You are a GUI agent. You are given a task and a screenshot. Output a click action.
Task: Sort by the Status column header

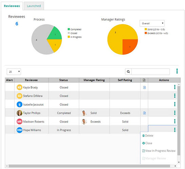tap(63, 80)
